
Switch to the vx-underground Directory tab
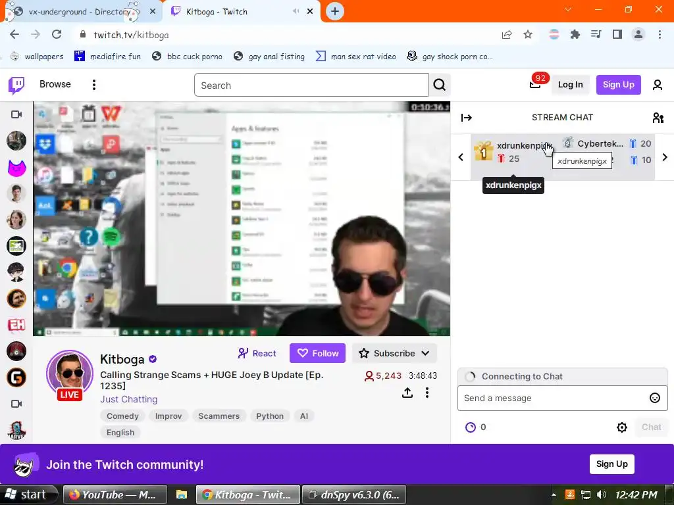81,12
